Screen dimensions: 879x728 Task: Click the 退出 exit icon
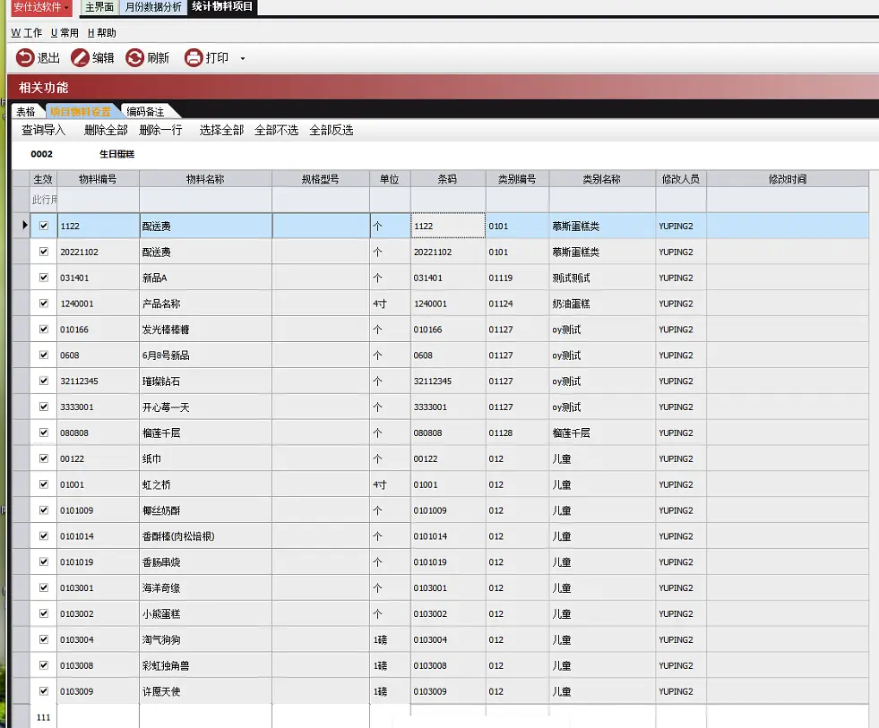(25, 57)
